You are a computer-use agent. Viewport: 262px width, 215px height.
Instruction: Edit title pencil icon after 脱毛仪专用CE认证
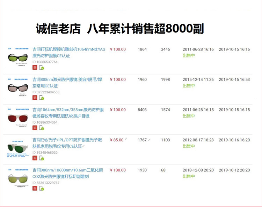click(x=83, y=146)
